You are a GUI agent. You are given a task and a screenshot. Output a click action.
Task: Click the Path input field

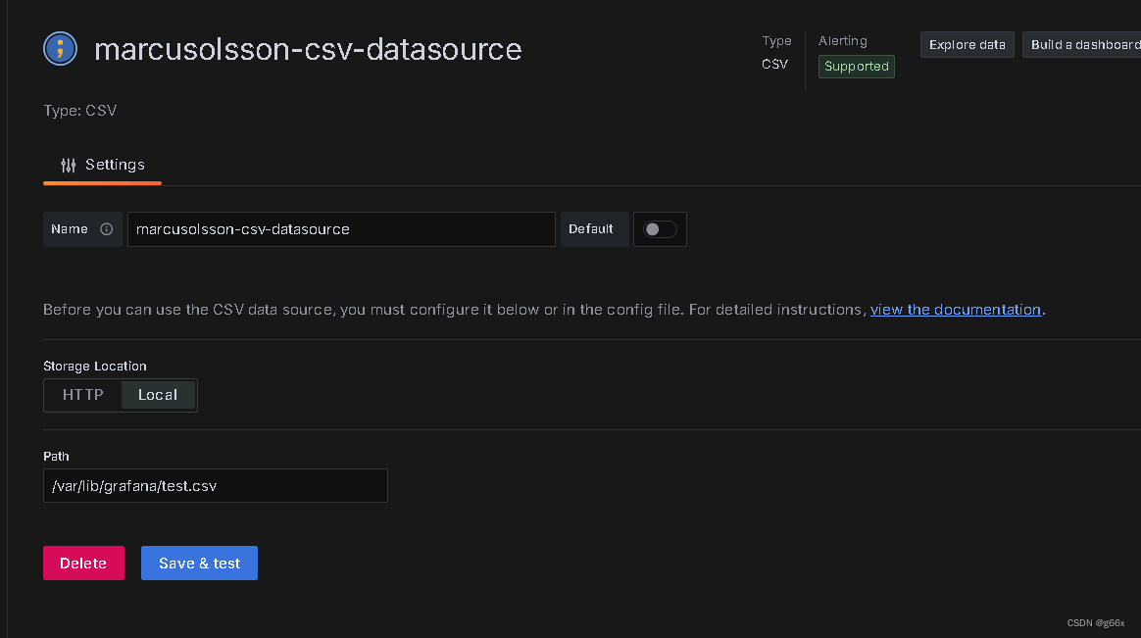click(216, 485)
